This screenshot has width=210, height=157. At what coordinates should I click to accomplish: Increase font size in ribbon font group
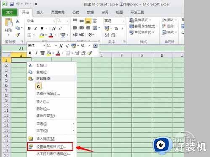[x=54, y=28]
